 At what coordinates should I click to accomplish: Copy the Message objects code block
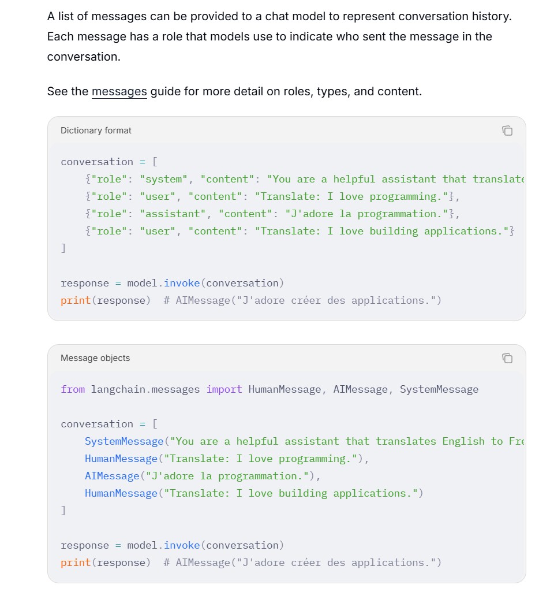507,358
